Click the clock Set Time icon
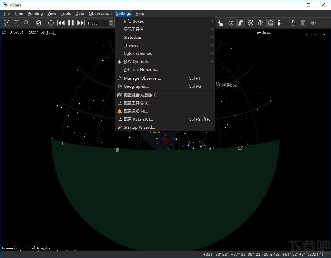 point(51,23)
